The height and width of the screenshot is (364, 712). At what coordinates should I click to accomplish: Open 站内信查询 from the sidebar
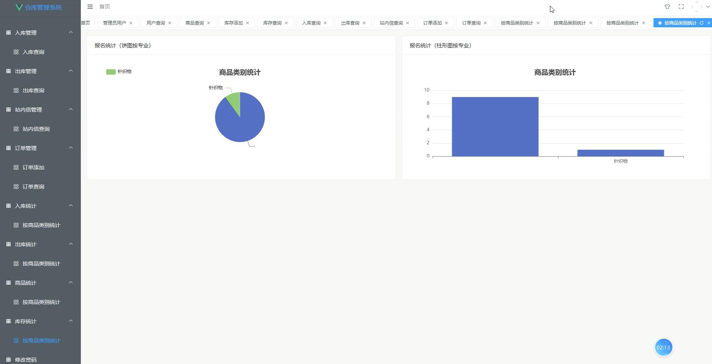[37, 129]
